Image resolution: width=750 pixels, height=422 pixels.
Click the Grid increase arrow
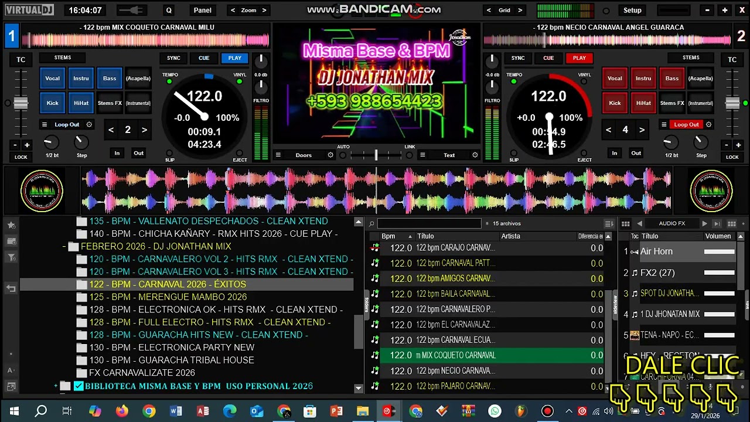[x=520, y=10]
